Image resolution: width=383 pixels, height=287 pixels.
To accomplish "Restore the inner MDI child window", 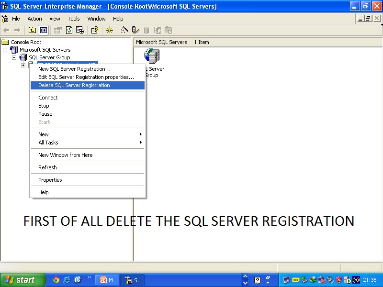I will tap(368, 19).
